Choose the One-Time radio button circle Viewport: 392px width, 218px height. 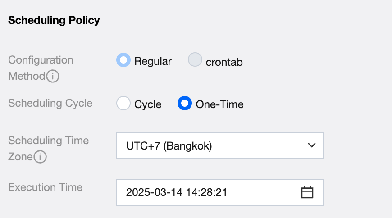click(x=185, y=103)
